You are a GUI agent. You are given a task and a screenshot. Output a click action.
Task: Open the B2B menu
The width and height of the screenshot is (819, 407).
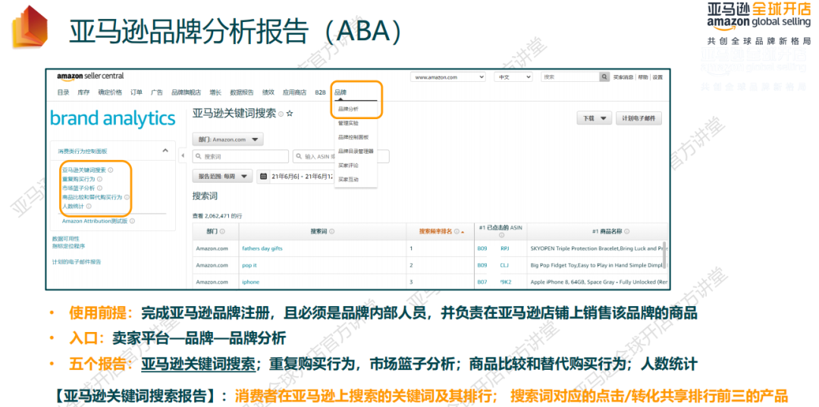(x=320, y=92)
